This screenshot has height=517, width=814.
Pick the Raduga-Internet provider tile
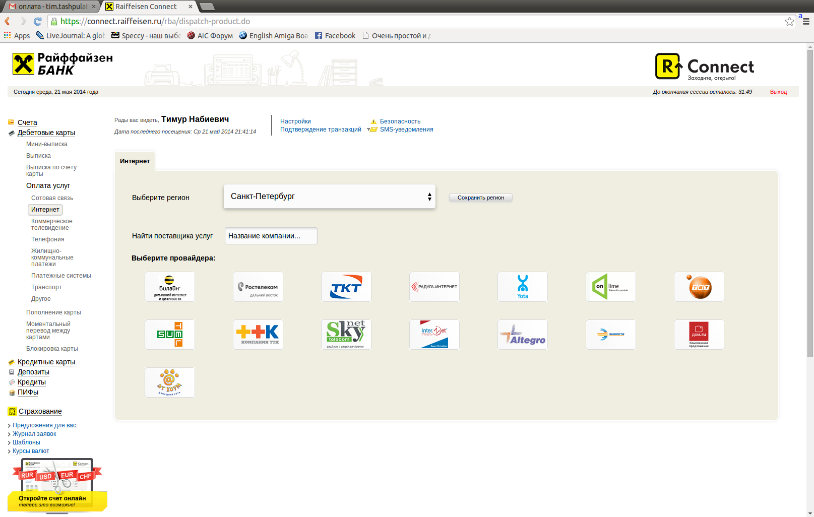[x=434, y=287]
